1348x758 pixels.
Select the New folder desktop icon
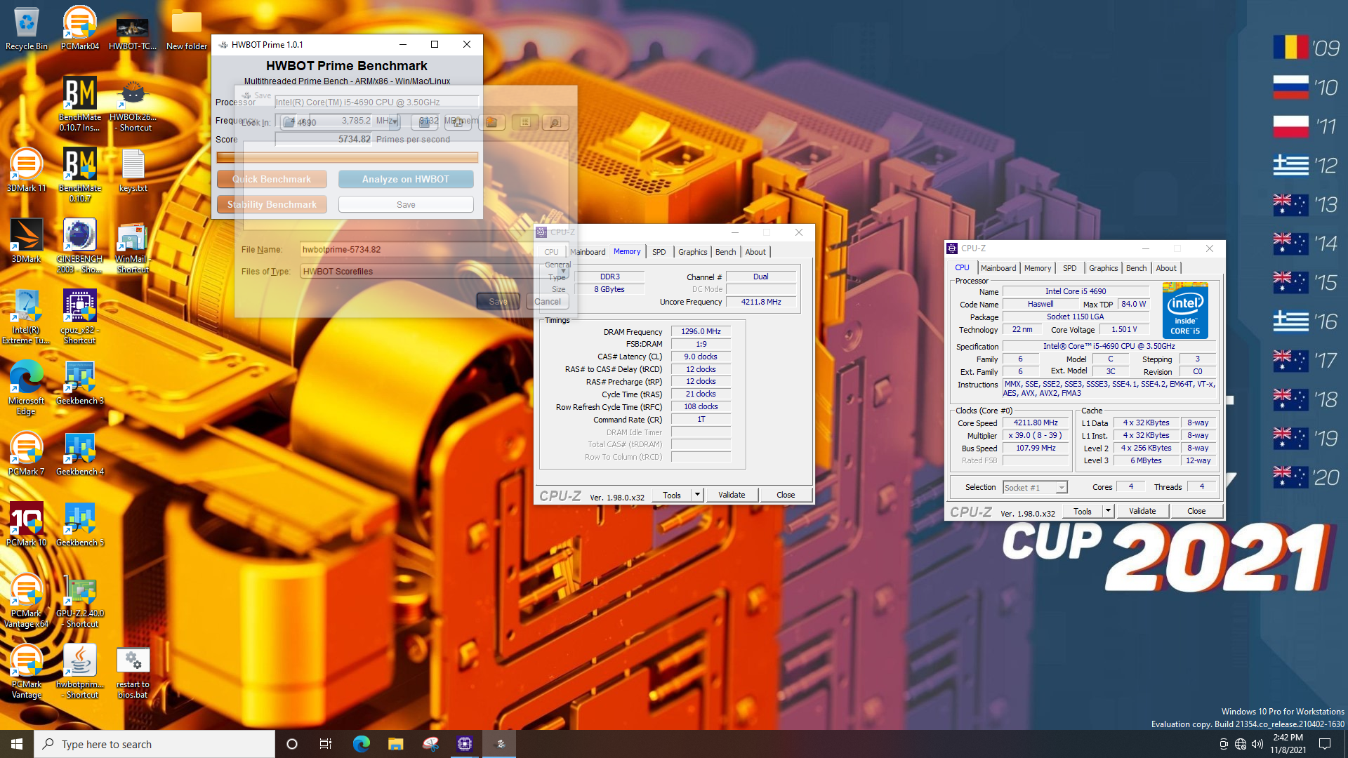[186, 28]
